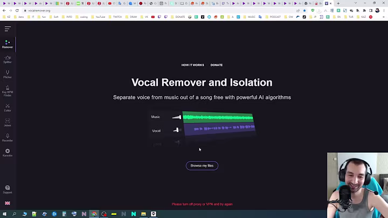Click the Vocal volume slider handle

177,130
